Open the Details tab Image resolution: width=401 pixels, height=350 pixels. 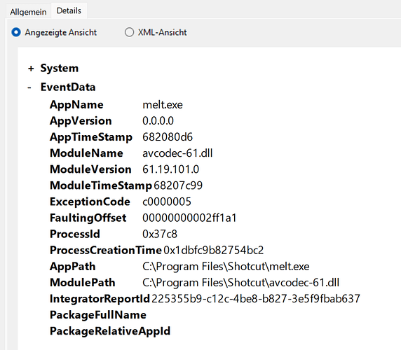click(x=69, y=10)
